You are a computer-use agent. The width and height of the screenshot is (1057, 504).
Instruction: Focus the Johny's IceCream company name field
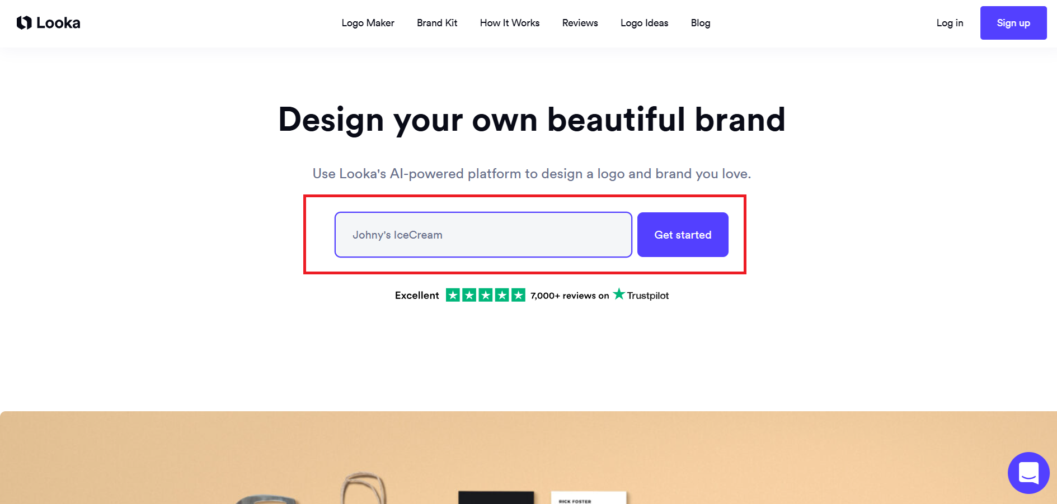(483, 235)
